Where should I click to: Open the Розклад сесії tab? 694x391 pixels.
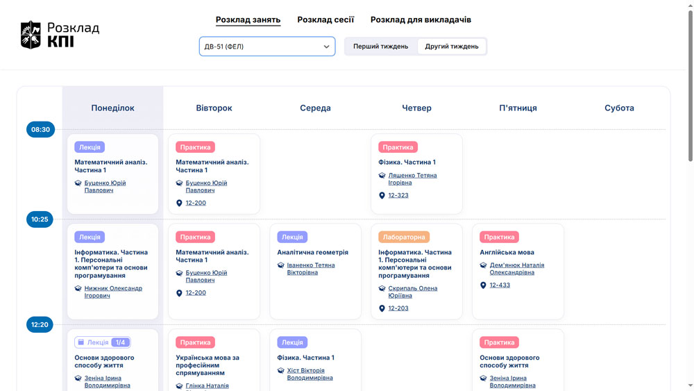pos(325,19)
